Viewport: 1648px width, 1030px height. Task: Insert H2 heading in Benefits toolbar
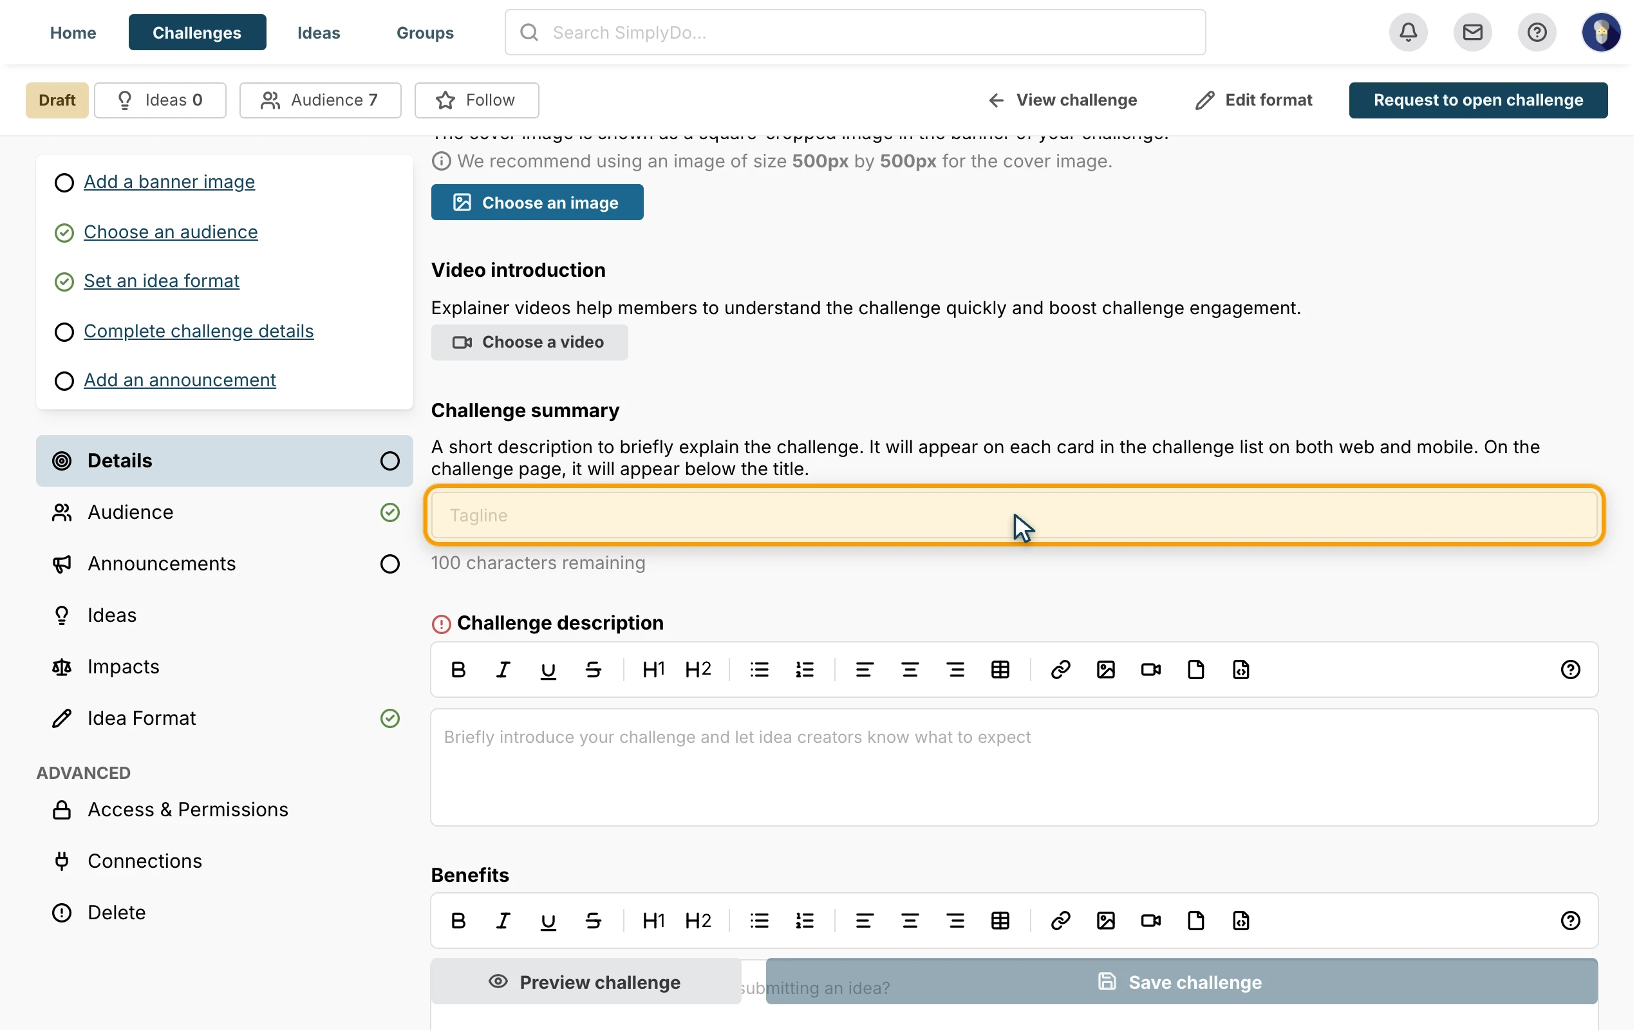[698, 921]
